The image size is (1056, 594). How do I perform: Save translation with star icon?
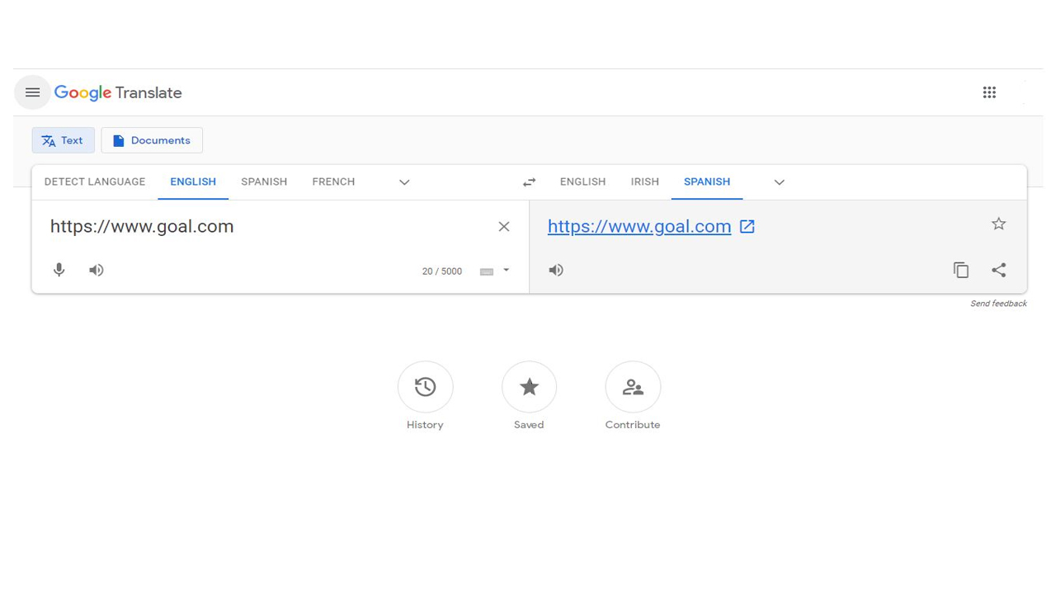click(998, 224)
